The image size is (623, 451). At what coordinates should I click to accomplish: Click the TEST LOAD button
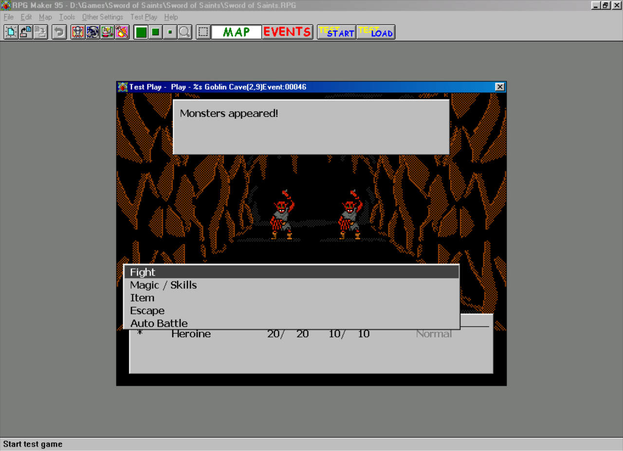click(376, 32)
